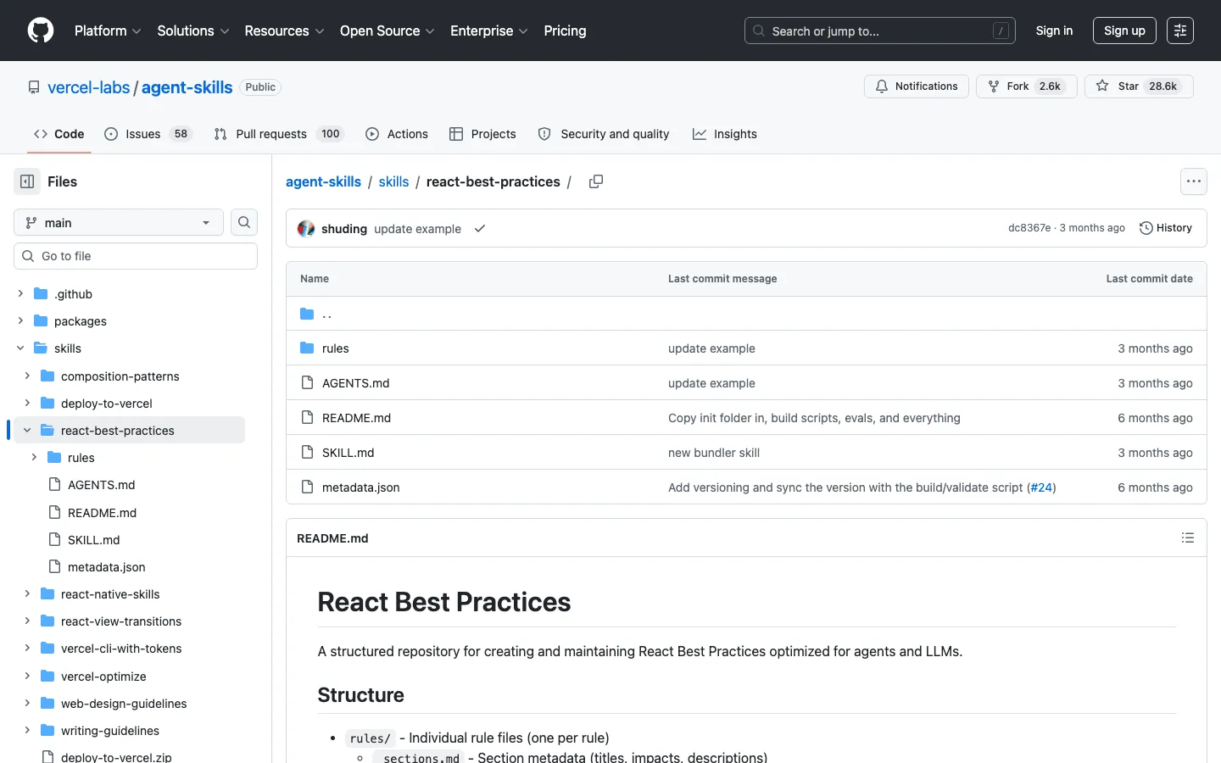Select README.md in the file tree
This screenshot has height=763, width=1221.
point(102,512)
